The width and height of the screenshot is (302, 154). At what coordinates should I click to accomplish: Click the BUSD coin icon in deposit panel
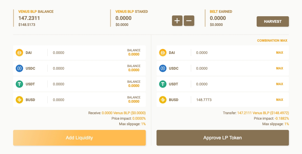19,100
